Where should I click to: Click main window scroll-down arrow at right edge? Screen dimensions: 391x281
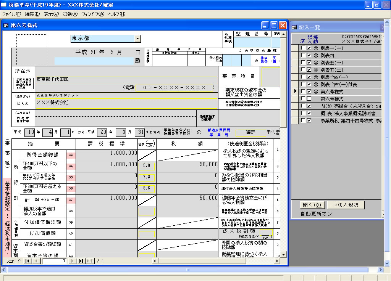pyautogui.click(x=387, y=263)
